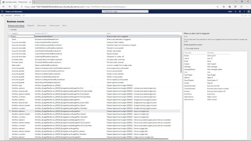Select the Vendor invoice matched row
Screen dimensions: 251x141
[x=95, y=74]
